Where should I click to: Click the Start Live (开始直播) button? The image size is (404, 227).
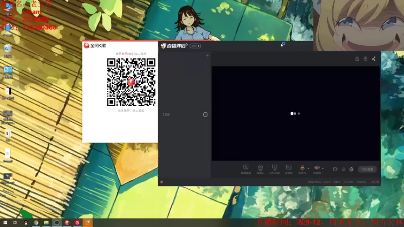(367, 169)
